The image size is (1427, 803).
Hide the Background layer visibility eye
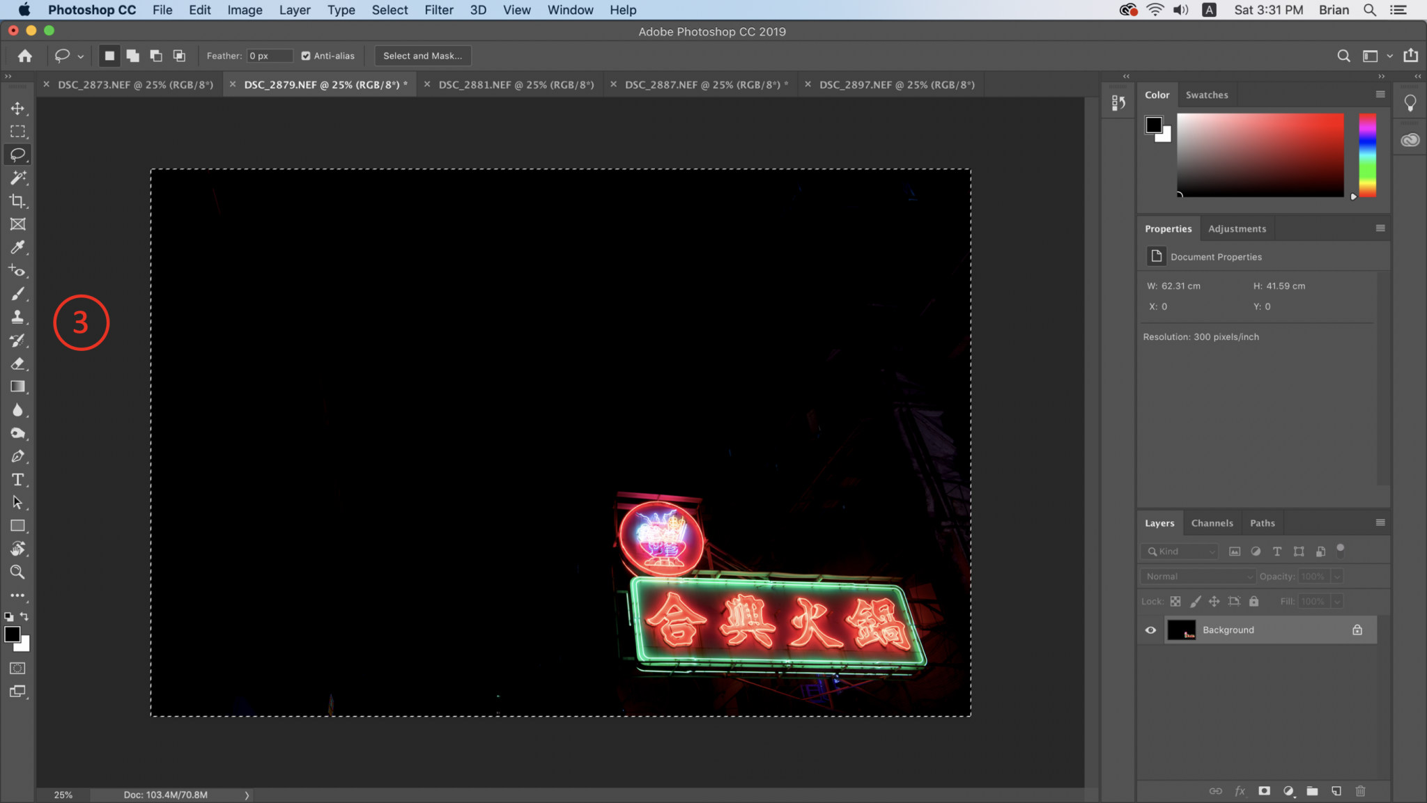(x=1150, y=630)
